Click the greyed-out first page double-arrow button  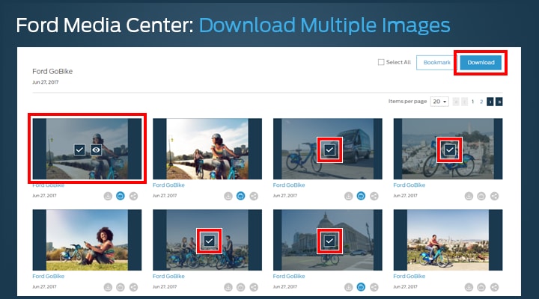[x=456, y=102]
